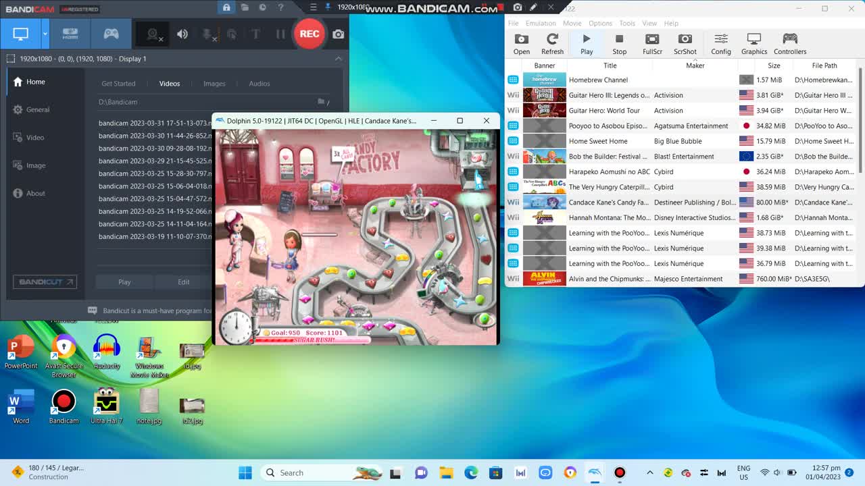Open Dolphin Options menu
The height and width of the screenshot is (486, 865).
(600, 23)
